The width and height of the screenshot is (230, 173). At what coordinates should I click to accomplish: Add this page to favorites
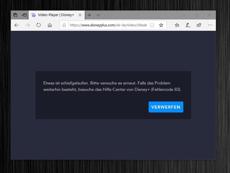click(161, 25)
